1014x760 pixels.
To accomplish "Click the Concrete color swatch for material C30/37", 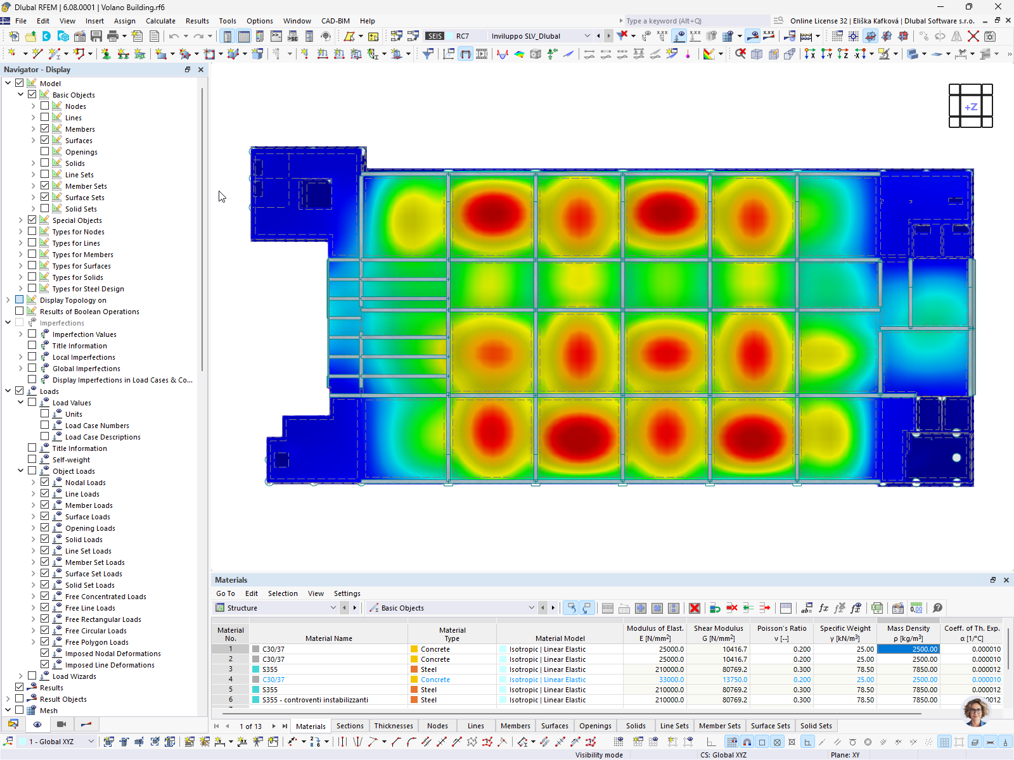I will pyautogui.click(x=414, y=649).
